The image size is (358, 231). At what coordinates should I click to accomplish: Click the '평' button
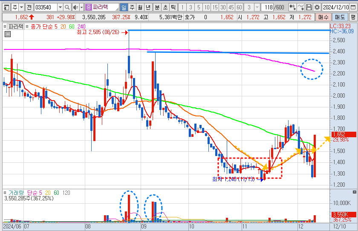click(353, 17)
